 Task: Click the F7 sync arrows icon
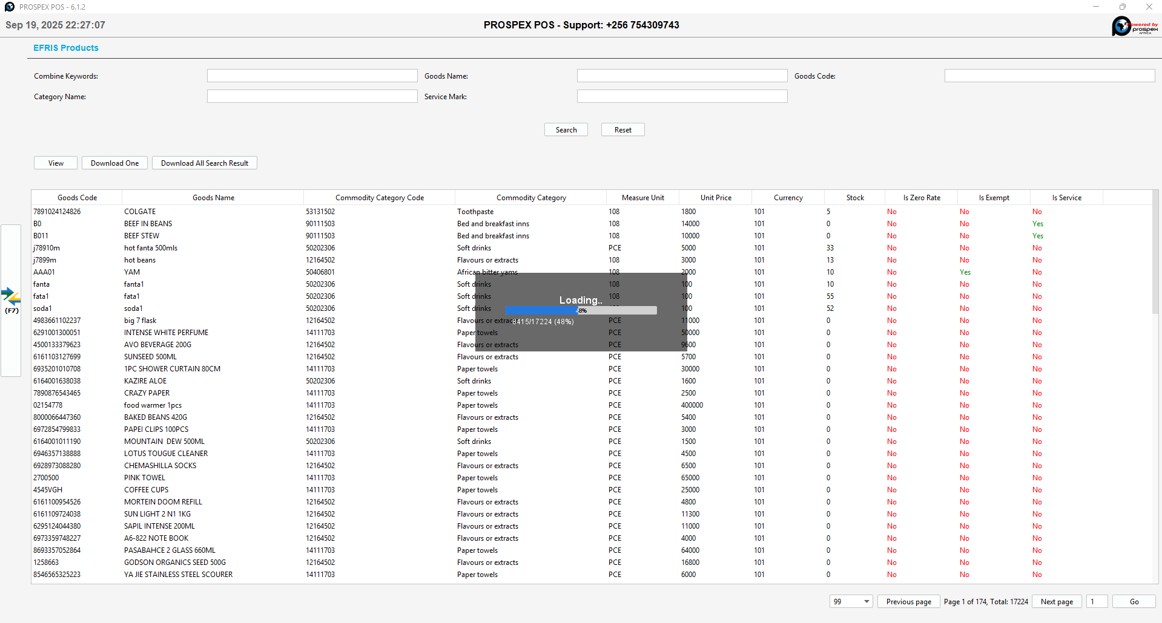coord(11,296)
